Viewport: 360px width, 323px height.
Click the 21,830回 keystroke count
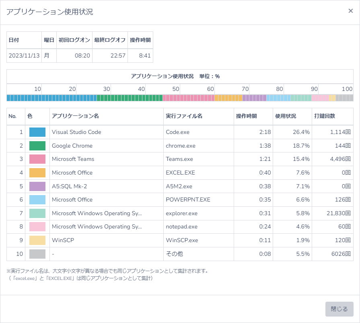click(339, 213)
